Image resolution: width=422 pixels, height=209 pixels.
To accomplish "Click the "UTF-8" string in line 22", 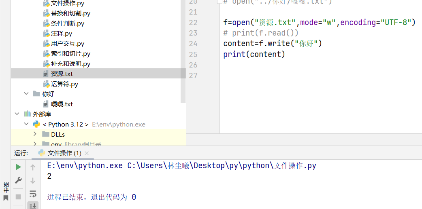I will 396,22.
